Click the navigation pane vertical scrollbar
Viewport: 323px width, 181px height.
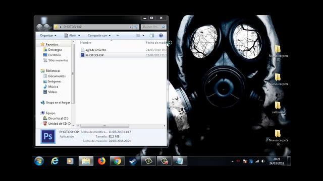[73, 73]
